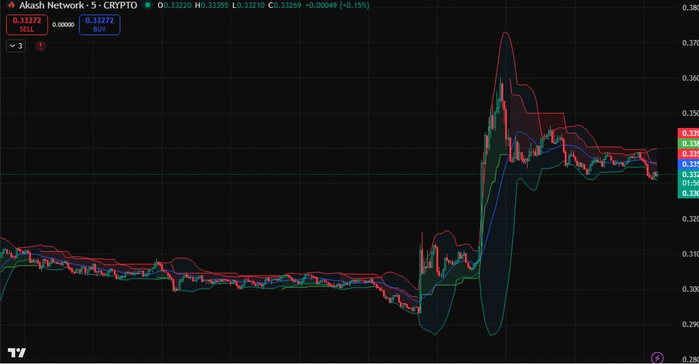699x364 pixels.
Task: Click the 0.320 price scale label
Action: tap(690, 218)
